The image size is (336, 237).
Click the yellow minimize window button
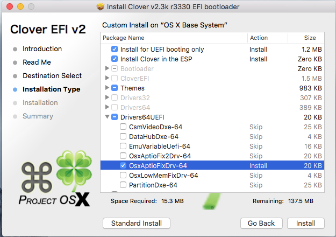click(20, 6)
